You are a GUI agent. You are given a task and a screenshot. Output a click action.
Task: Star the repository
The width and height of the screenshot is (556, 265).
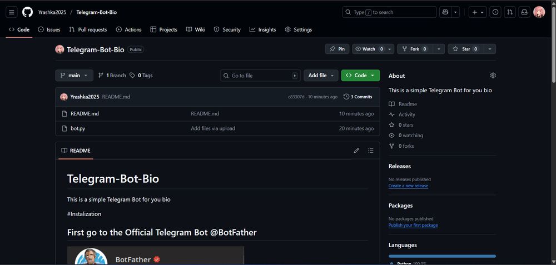click(466, 49)
